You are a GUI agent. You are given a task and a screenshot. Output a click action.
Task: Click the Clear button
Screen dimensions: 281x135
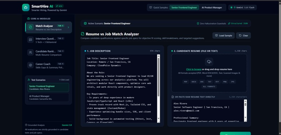243,35
